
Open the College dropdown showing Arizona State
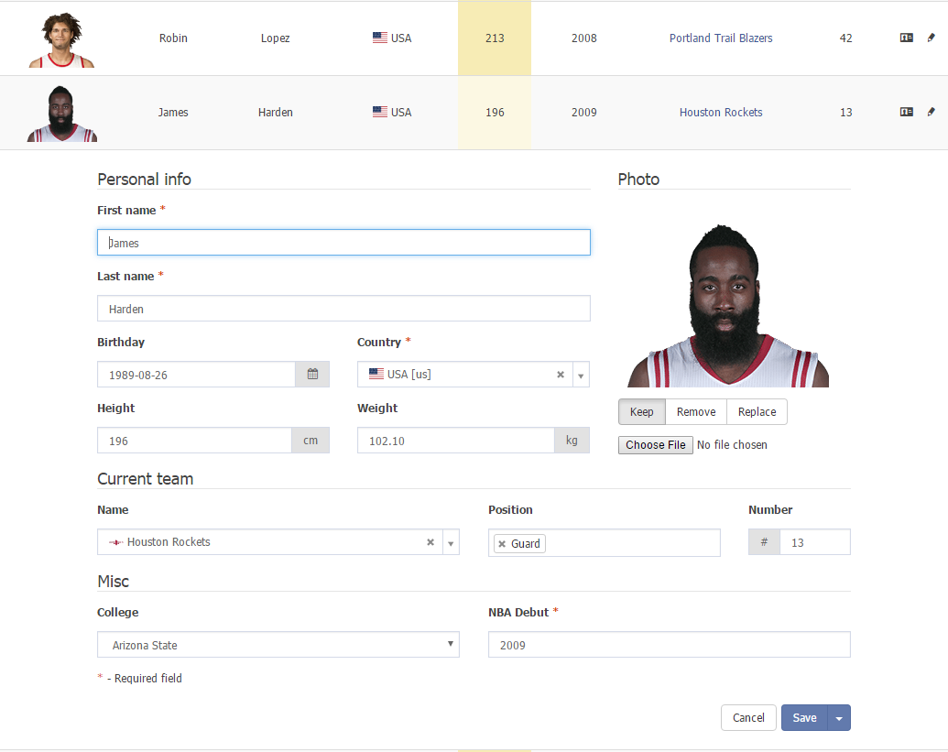tap(278, 645)
